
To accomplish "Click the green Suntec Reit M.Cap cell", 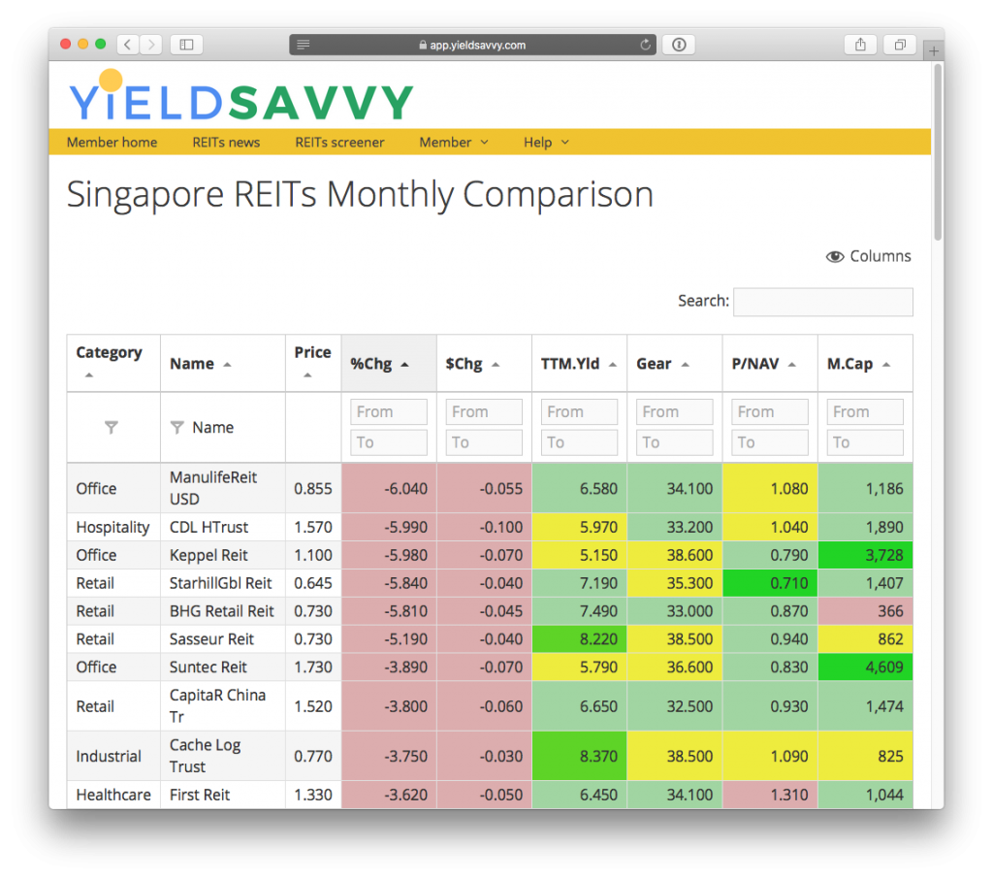I will click(x=865, y=667).
